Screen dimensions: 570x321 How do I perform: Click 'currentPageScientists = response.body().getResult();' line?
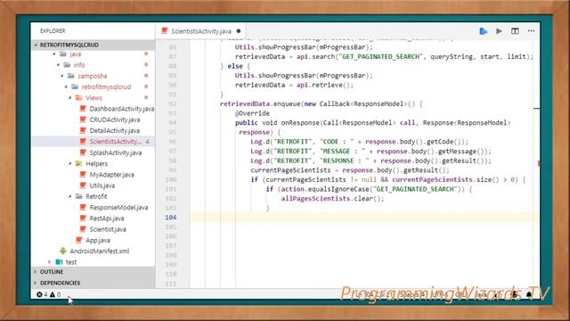pyautogui.click(x=350, y=170)
